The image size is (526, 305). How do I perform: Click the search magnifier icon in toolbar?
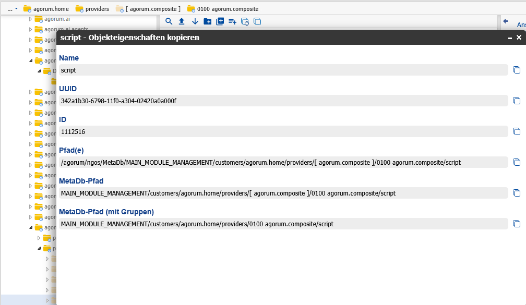(x=169, y=21)
